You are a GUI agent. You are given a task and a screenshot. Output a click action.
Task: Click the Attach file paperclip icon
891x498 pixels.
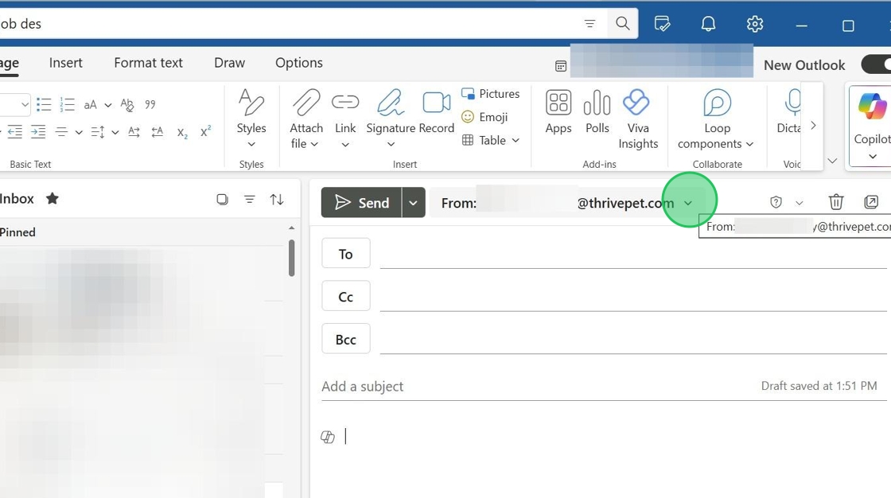point(306,103)
